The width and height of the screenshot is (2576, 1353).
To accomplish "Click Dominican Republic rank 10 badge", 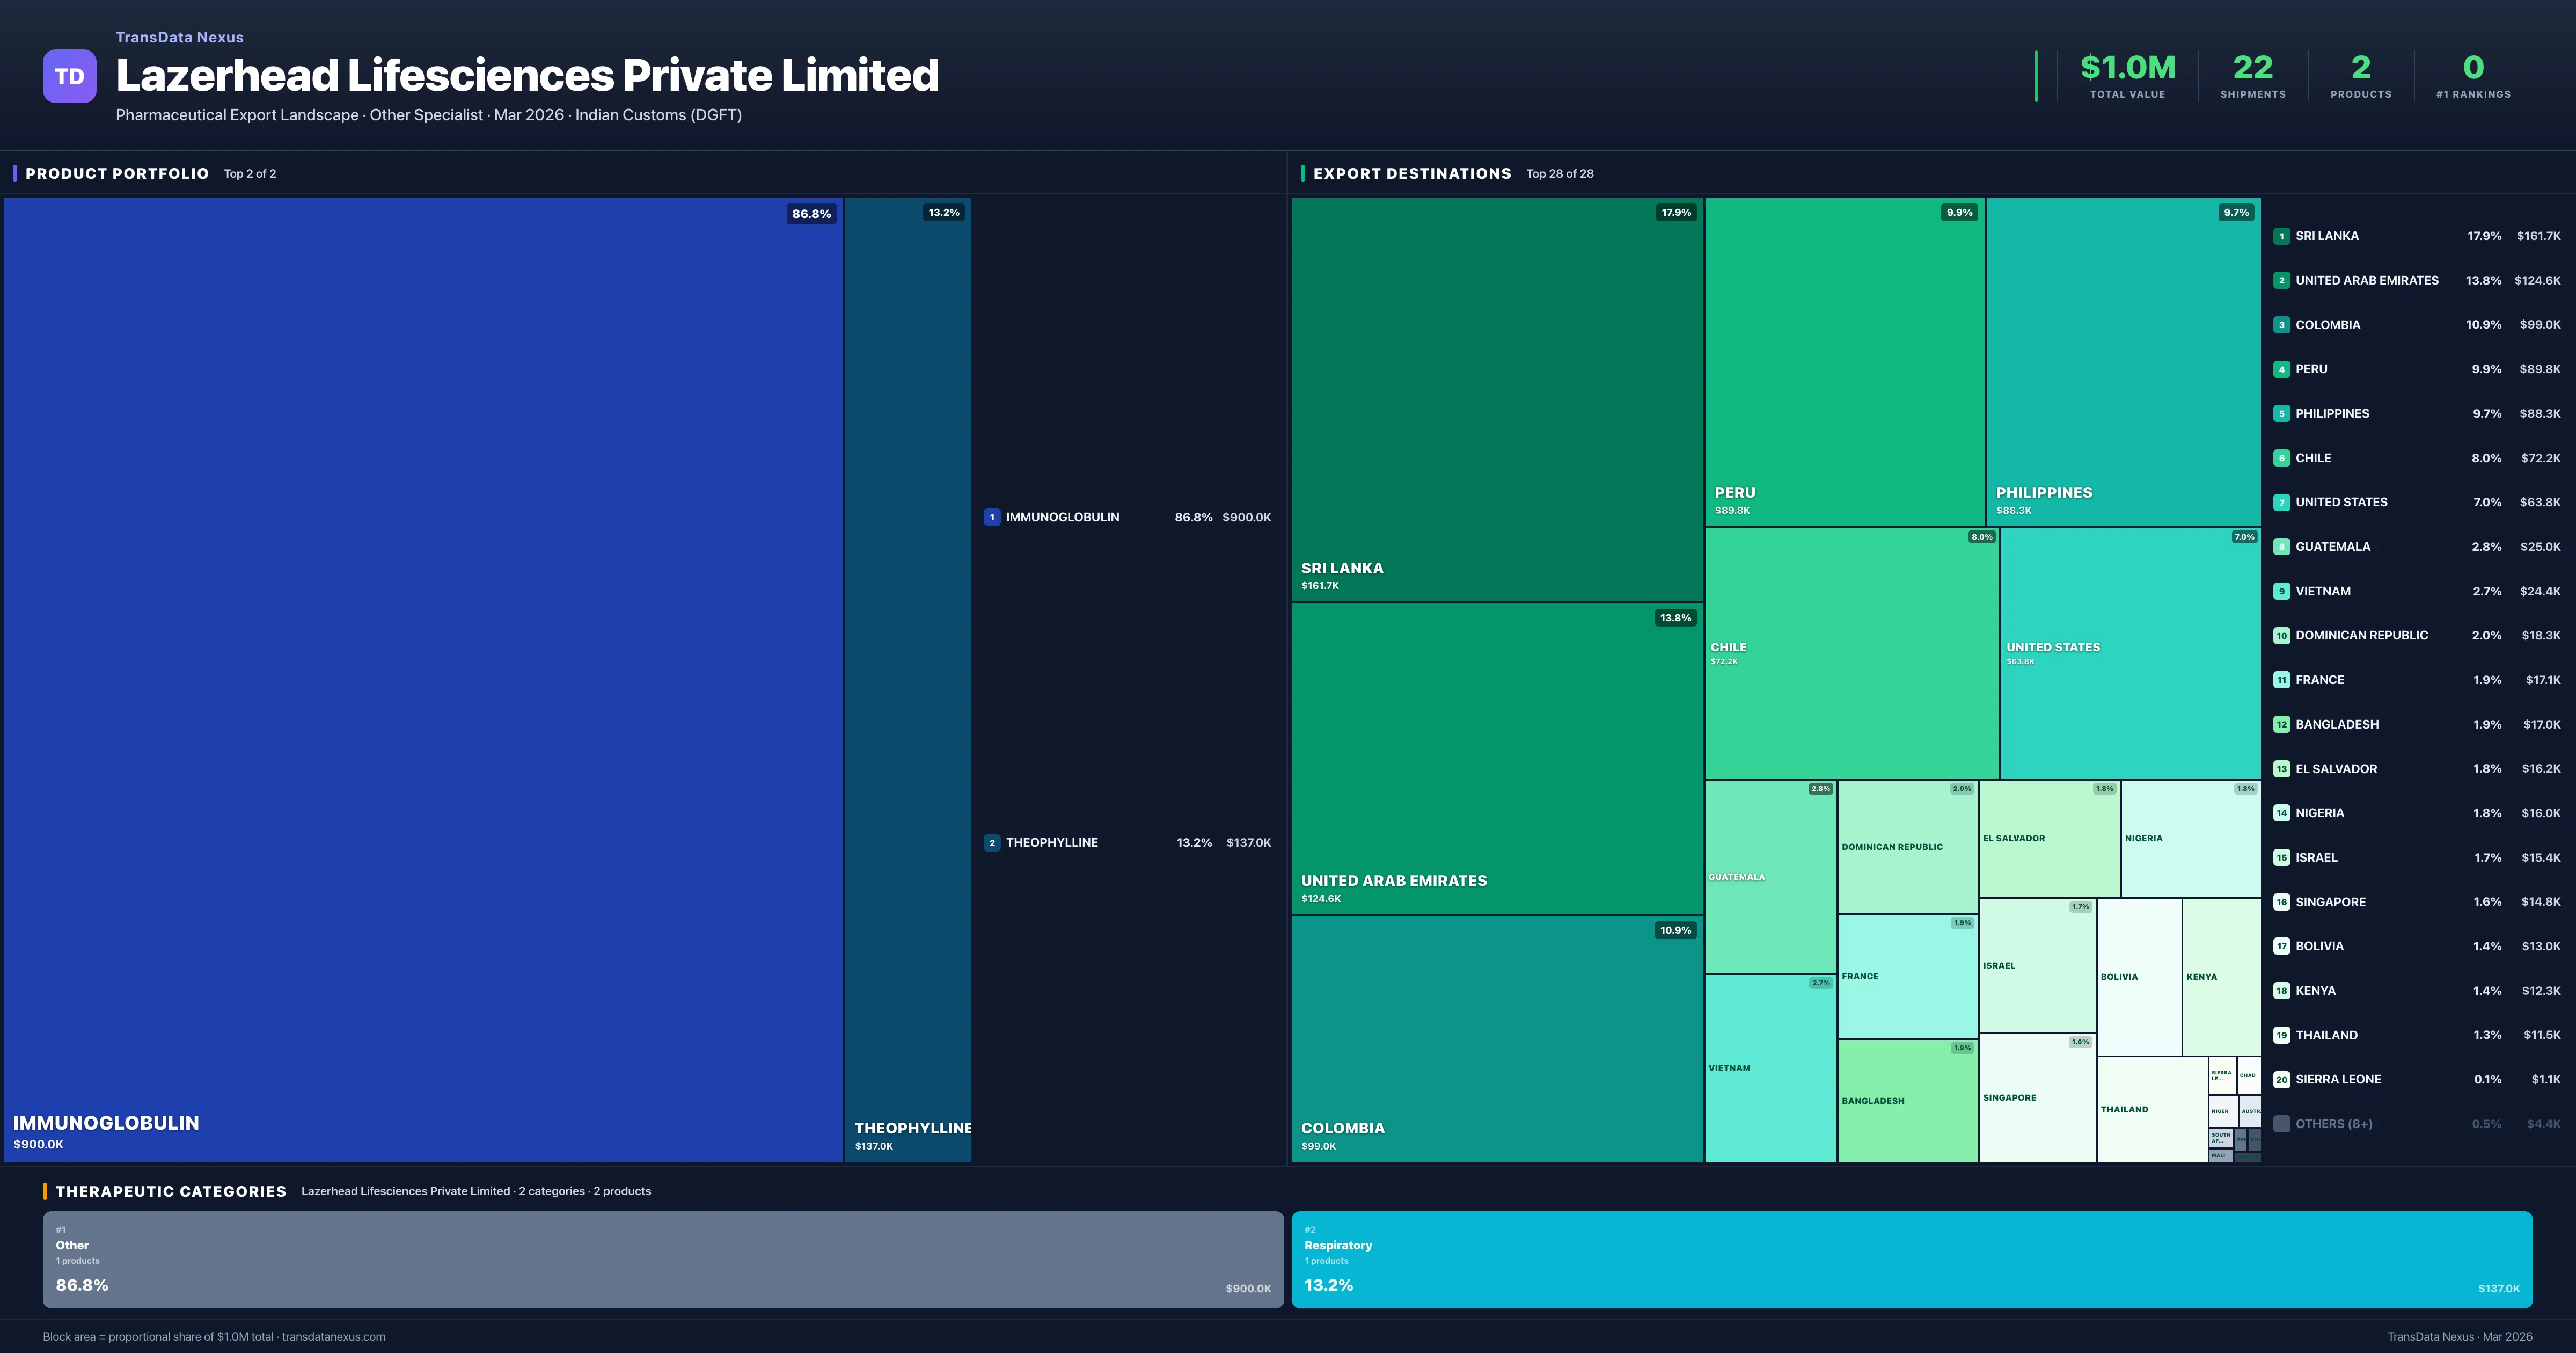I will coord(2281,636).
